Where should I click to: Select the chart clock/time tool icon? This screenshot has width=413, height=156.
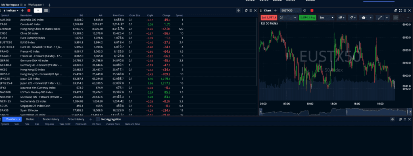click(363, 18)
